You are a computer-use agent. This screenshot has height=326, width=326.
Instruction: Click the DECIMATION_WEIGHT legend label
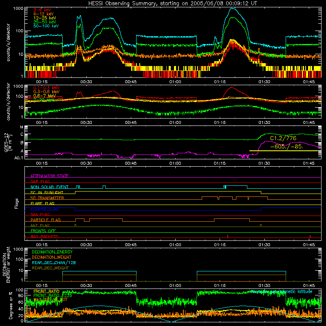(52, 257)
